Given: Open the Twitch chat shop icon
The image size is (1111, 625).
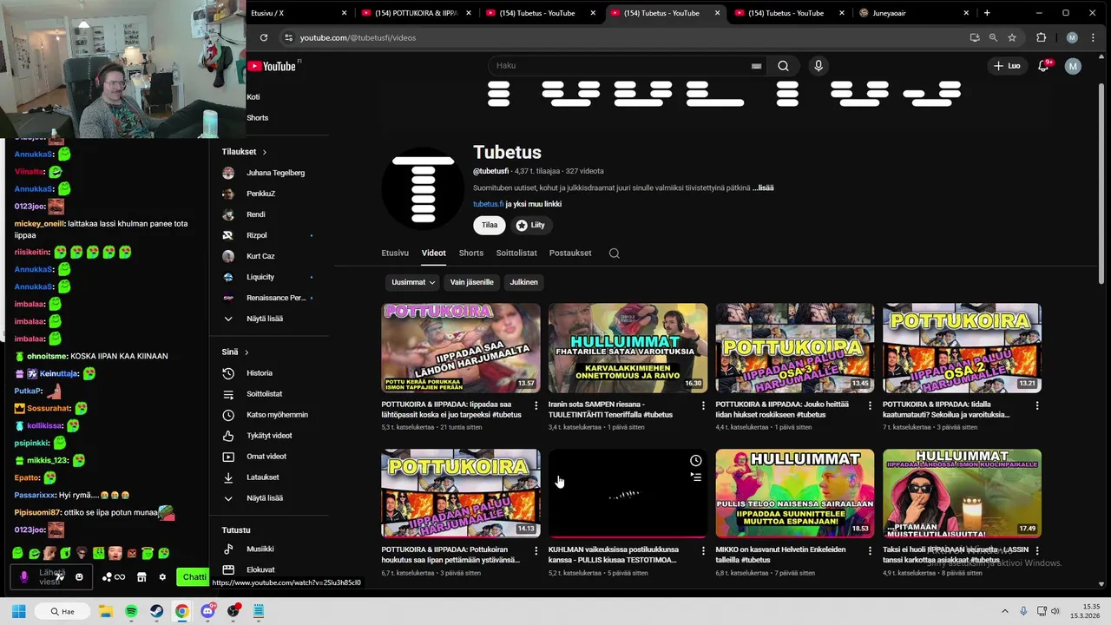Looking at the screenshot, I should (x=141, y=577).
